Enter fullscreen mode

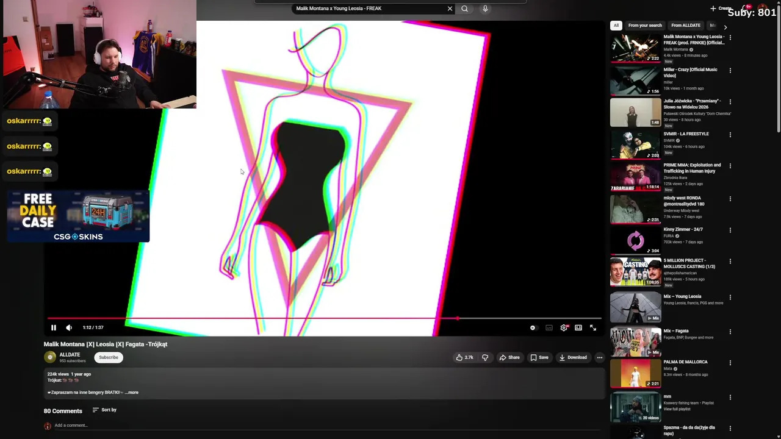tap(593, 327)
